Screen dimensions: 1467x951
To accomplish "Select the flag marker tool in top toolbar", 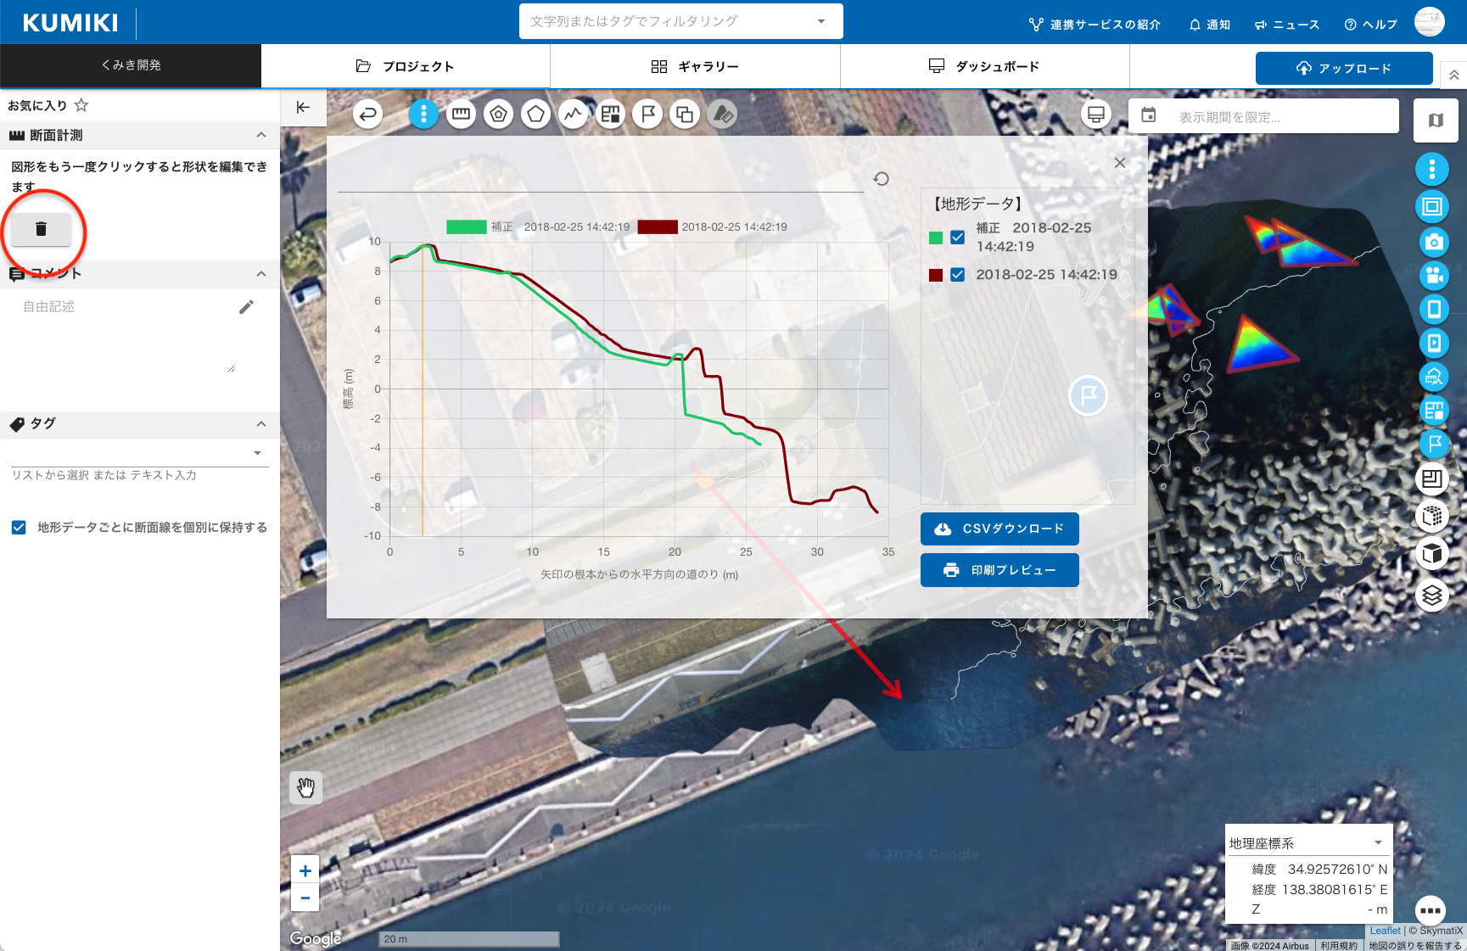I will tap(647, 114).
